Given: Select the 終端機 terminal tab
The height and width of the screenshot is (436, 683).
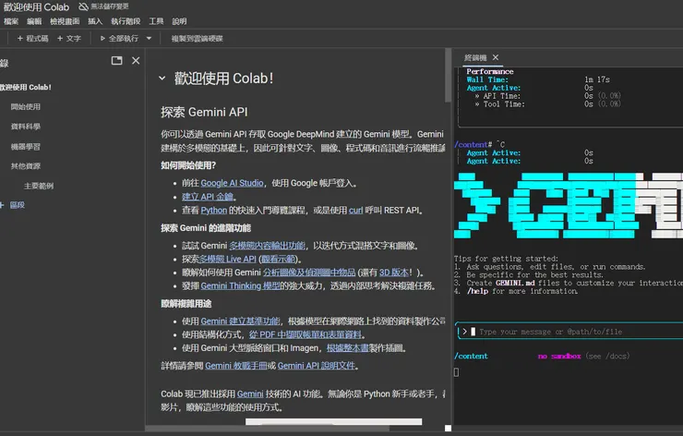Looking at the screenshot, I should pyautogui.click(x=475, y=57).
